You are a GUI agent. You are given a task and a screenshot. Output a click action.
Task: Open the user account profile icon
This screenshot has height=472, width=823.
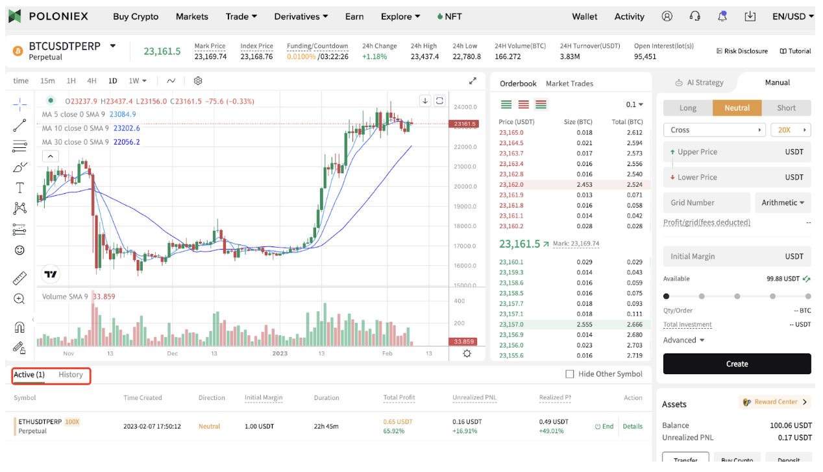[667, 16]
